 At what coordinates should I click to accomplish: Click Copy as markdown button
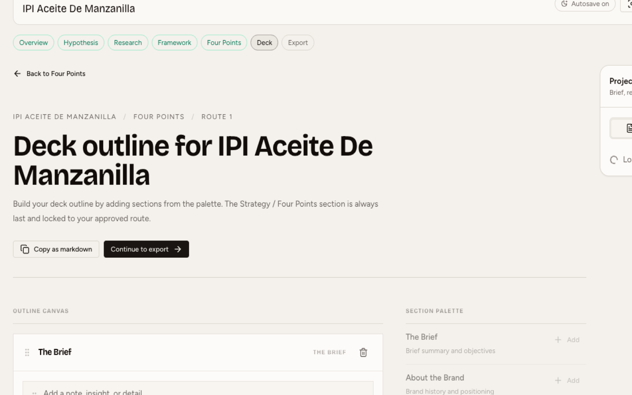[x=56, y=249]
